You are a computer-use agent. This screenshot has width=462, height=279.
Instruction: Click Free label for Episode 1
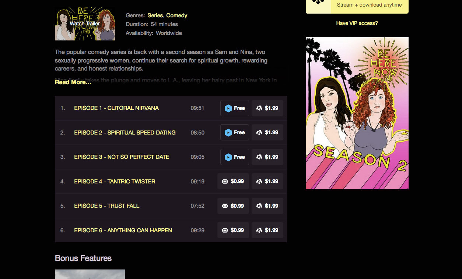pos(239,108)
